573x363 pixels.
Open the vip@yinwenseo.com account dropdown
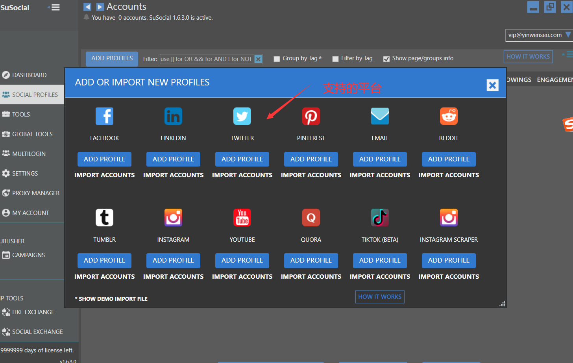538,35
